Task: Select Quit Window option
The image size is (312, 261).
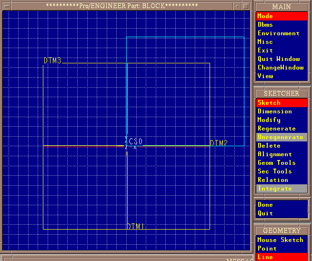Action: (x=282, y=59)
